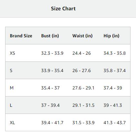Click the Size Chart title
Screen dimensions: 136x138
coord(63,9)
